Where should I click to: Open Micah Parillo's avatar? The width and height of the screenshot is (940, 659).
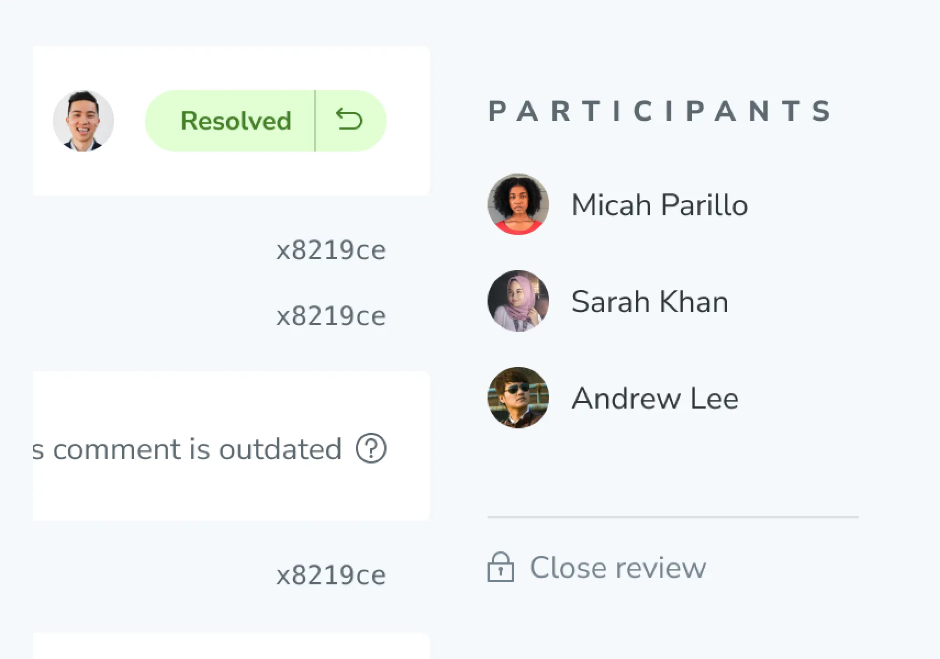coord(518,205)
